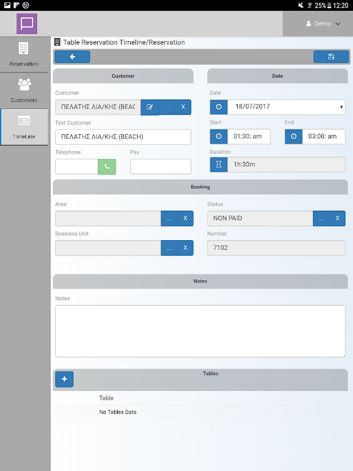353x471 pixels.
Task: Click the Notes text area
Action: [x=200, y=331]
